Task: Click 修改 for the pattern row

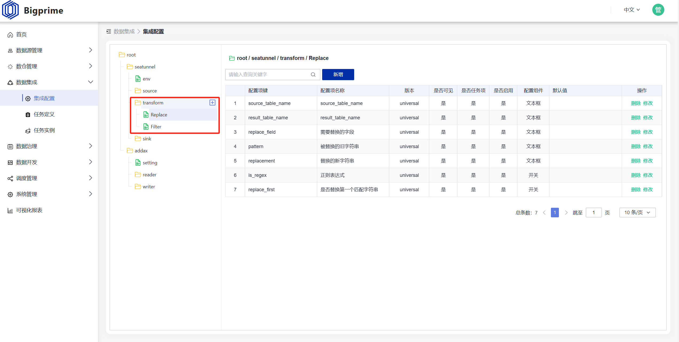Action: coord(648,146)
